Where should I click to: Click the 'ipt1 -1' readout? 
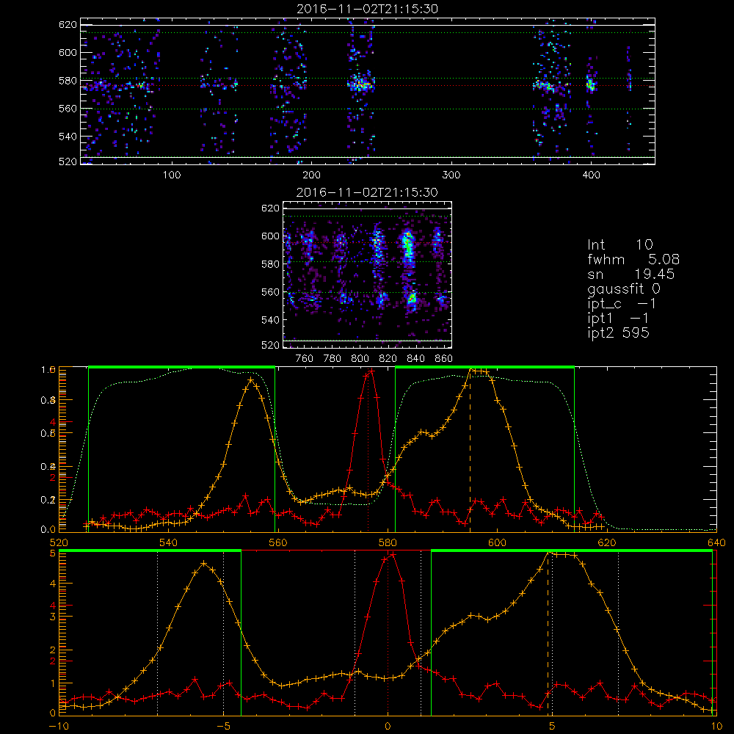point(618,319)
